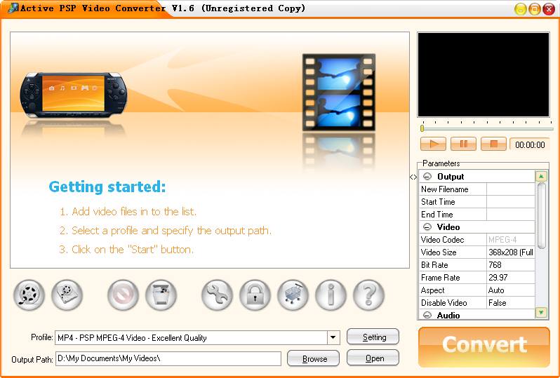Open the info about icon
Image resolution: width=560 pixels, height=378 pixels.
331,295
